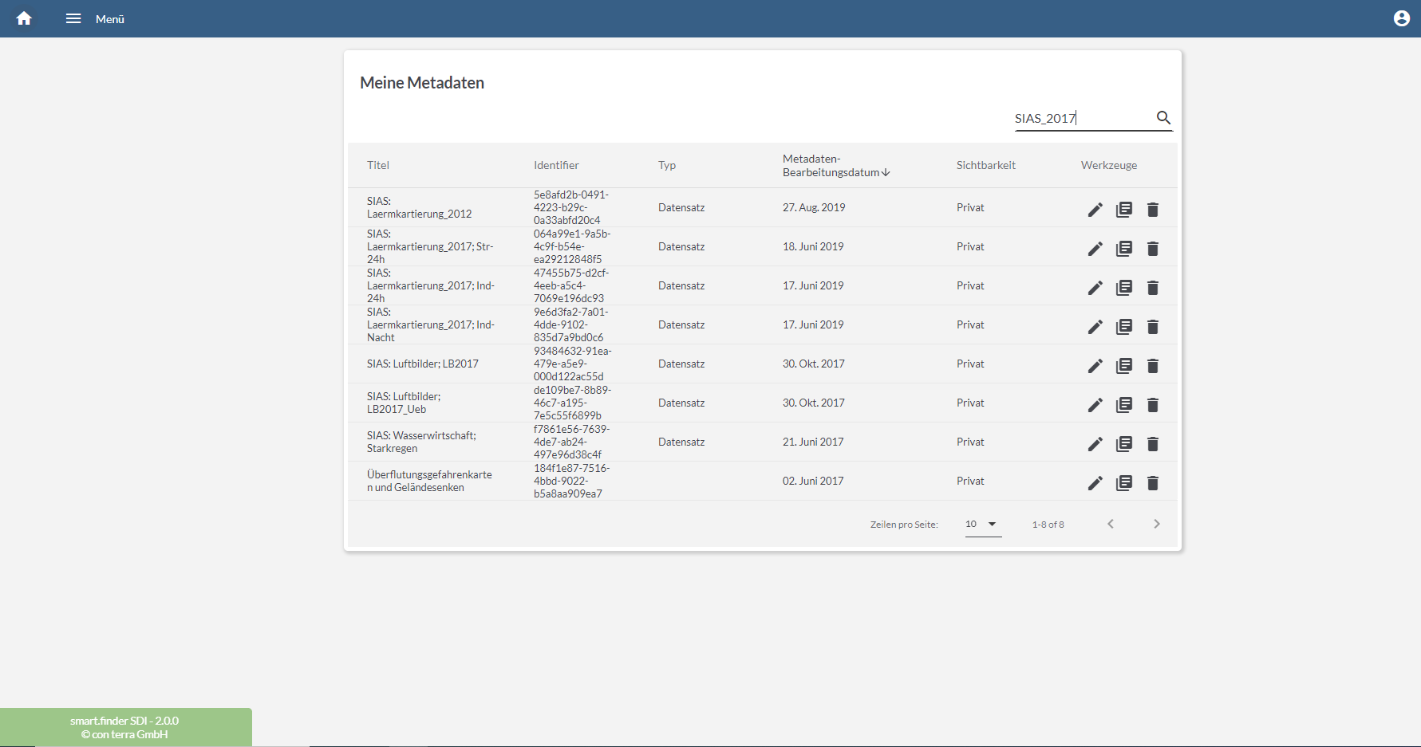The width and height of the screenshot is (1421, 747).
Task: Duplicate the Überflutungsgefahrenkarten record
Action: tap(1124, 483)
